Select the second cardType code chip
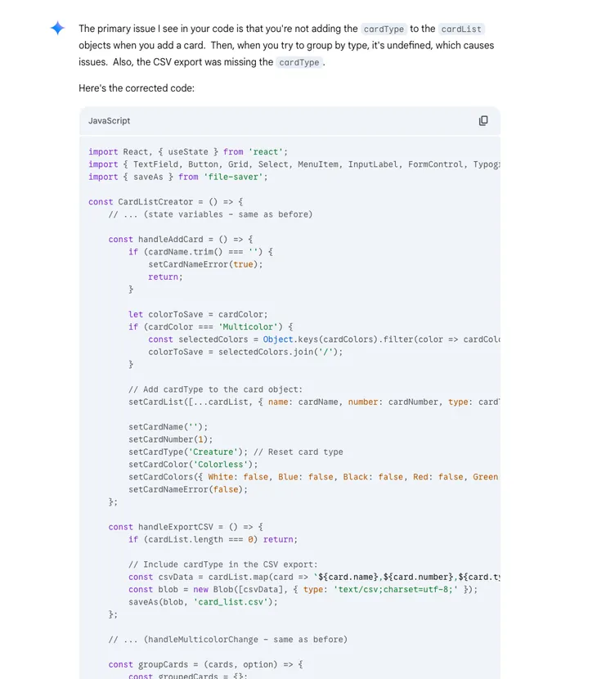 (x=299, y=62)
